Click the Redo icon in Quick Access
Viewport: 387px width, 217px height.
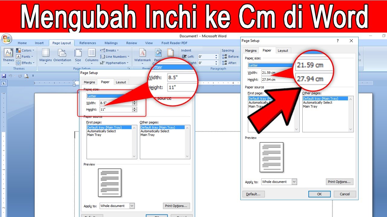point(20,76)
